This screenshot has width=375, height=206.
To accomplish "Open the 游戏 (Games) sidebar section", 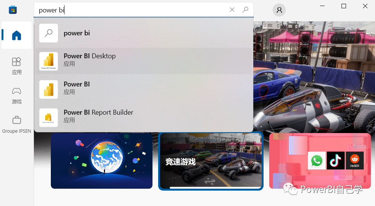I will tap(17, 95).
